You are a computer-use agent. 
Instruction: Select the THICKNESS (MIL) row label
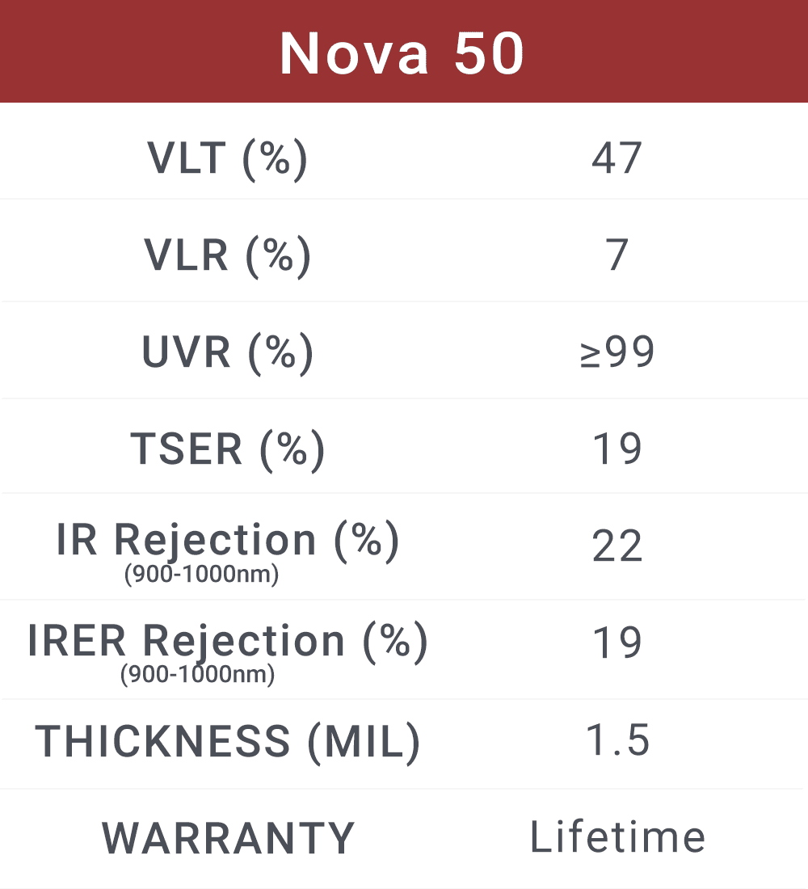(x=227, y=741)
